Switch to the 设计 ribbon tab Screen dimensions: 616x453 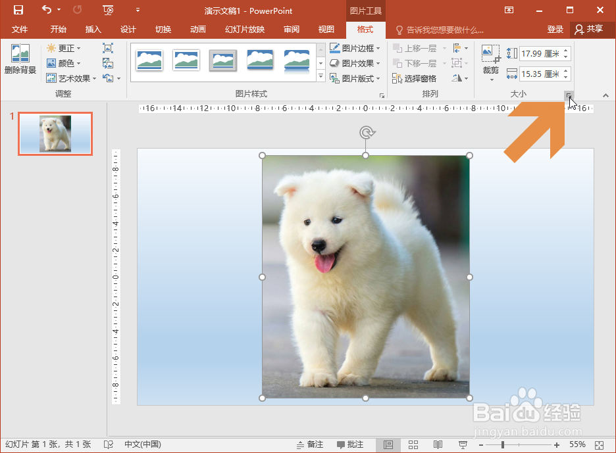tap(128, 30)
